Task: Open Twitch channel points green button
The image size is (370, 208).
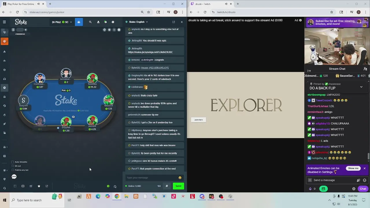Action: pyautogui.click(x=323, y=189)
